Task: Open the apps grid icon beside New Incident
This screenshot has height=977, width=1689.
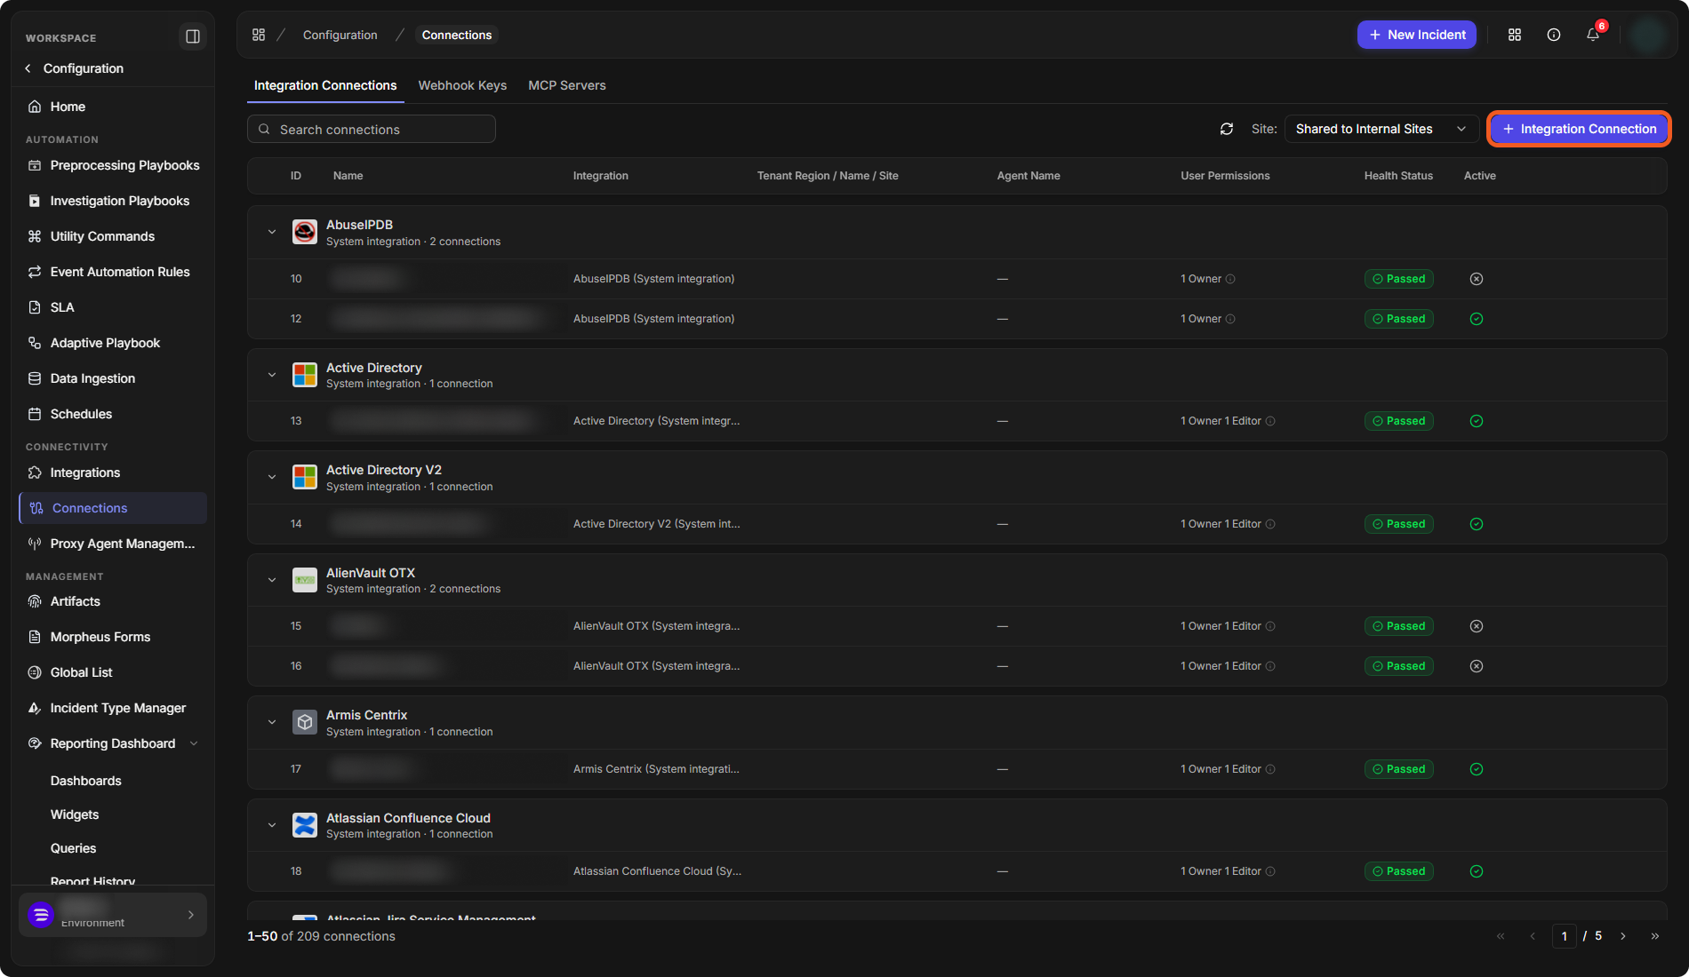Action: pyautogui.click(x=1515, y=35)
